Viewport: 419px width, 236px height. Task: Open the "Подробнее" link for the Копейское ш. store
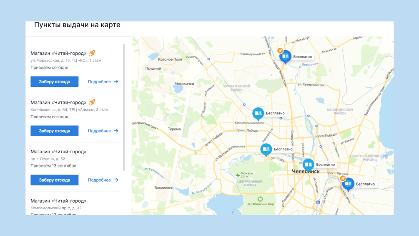(99, 131)
